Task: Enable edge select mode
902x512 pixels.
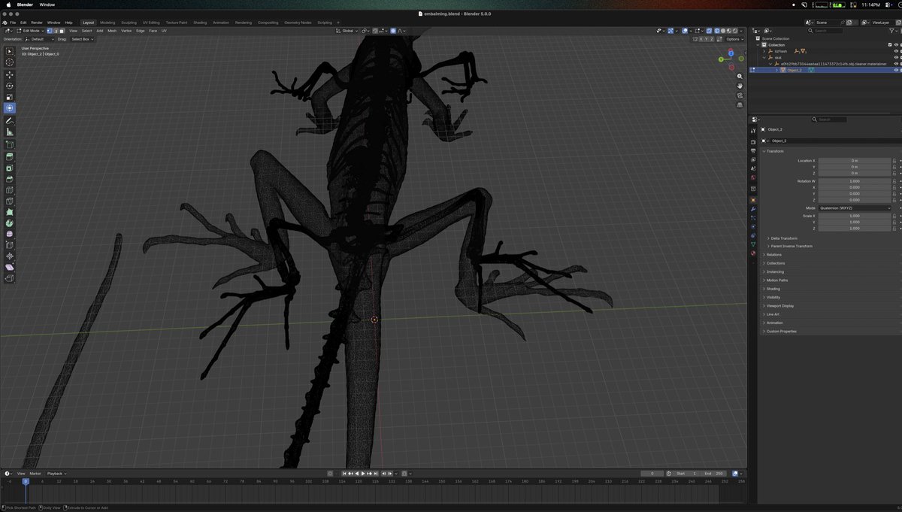Action: pyautogui.click(x=56, y=31)
